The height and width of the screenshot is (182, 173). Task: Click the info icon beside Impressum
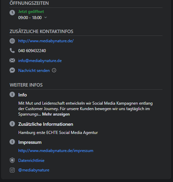tap(12, 142)
